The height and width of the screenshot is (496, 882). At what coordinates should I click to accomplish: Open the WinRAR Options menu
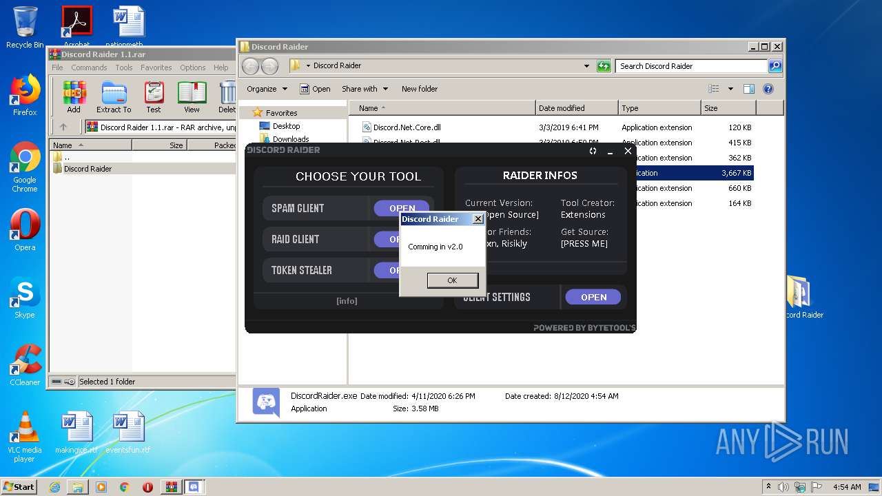pyautogui.click(x=193, y=68)
